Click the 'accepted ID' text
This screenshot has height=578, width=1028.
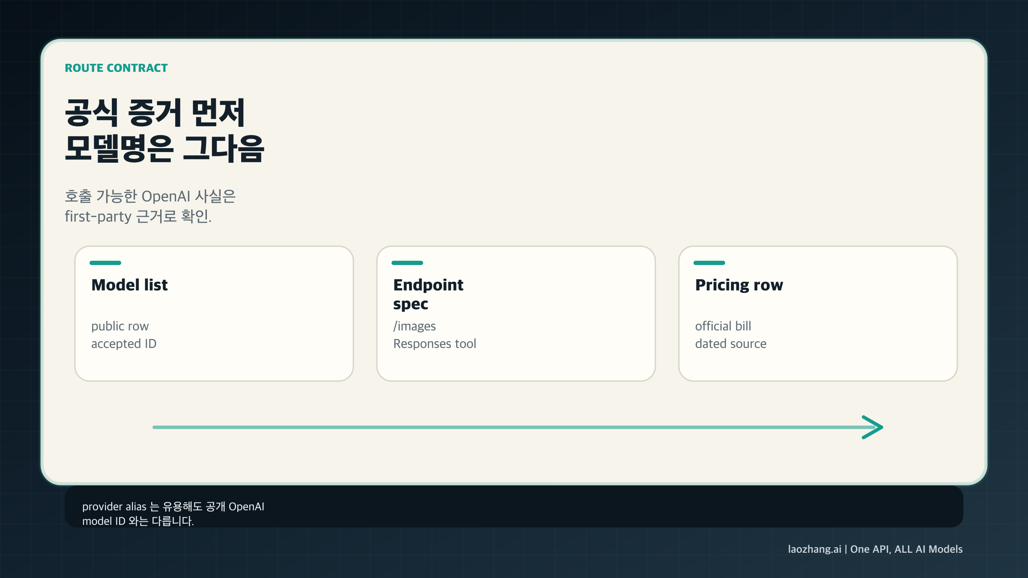pyautogui.click(x=124, y=344)
